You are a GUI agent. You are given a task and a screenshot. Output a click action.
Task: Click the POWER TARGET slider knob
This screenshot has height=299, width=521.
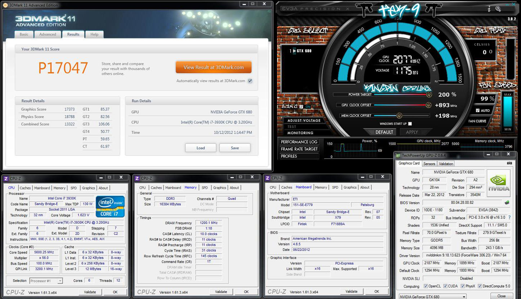click(x=429, y=95)
